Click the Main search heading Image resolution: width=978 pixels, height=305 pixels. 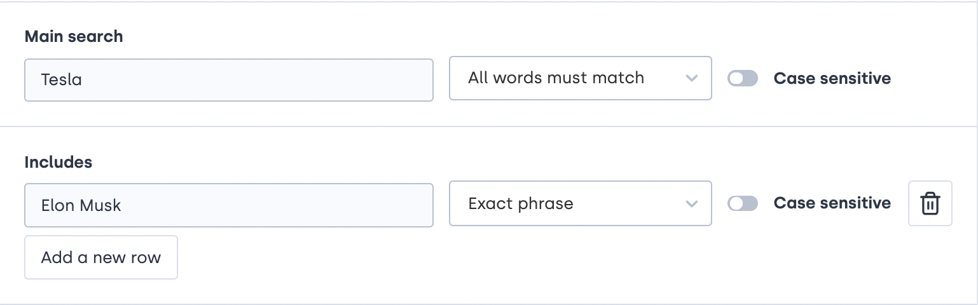pos(74,36)
